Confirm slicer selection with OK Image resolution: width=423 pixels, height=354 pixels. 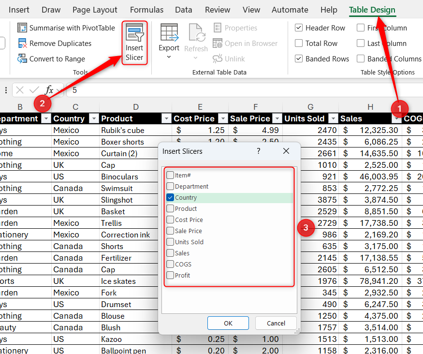[x=228, y=323]
